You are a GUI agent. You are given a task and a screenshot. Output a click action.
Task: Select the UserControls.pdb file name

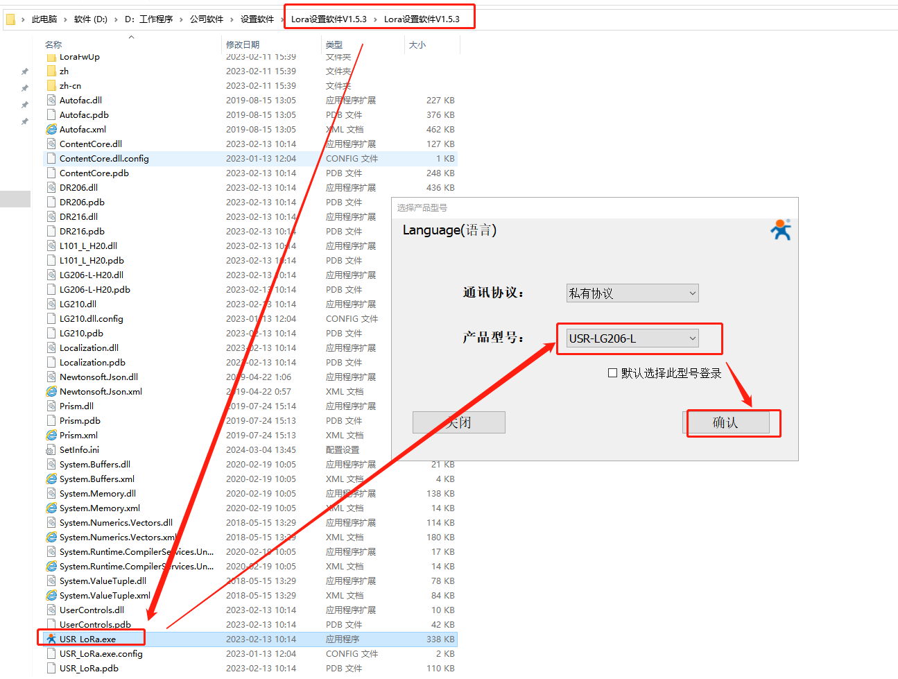95,625
